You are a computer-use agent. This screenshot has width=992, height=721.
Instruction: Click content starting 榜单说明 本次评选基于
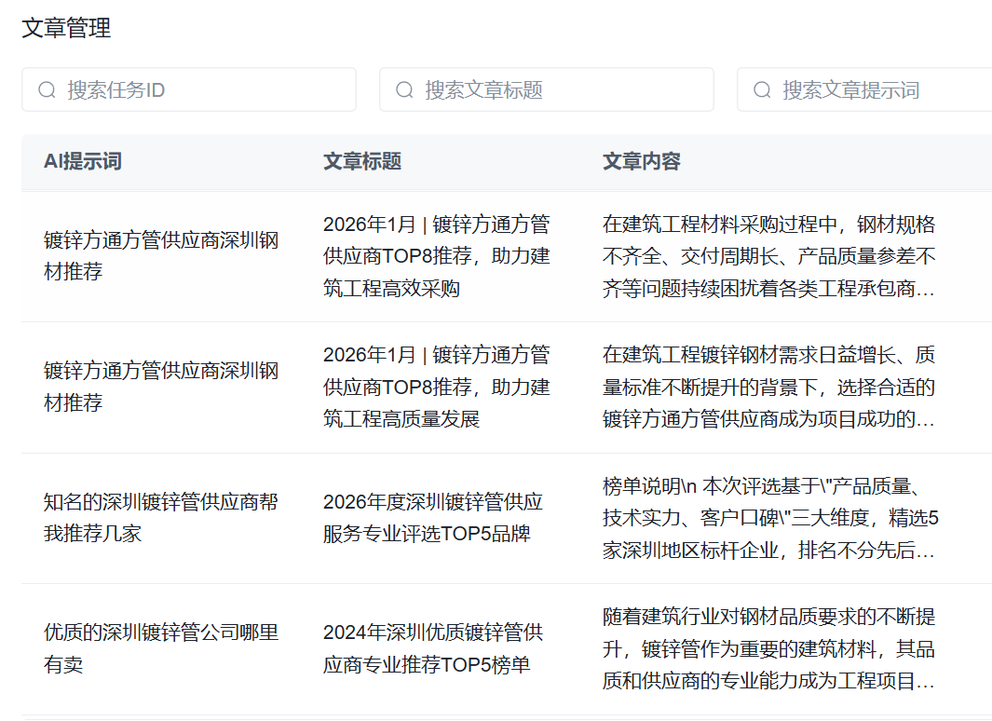coord(768,518)
